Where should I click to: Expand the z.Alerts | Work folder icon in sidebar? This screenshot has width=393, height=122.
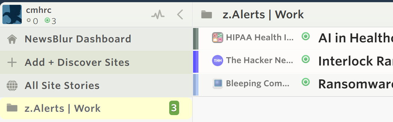pos(12,108)
